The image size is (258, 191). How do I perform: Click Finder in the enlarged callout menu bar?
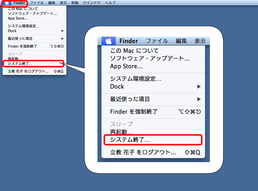point(129,41)
